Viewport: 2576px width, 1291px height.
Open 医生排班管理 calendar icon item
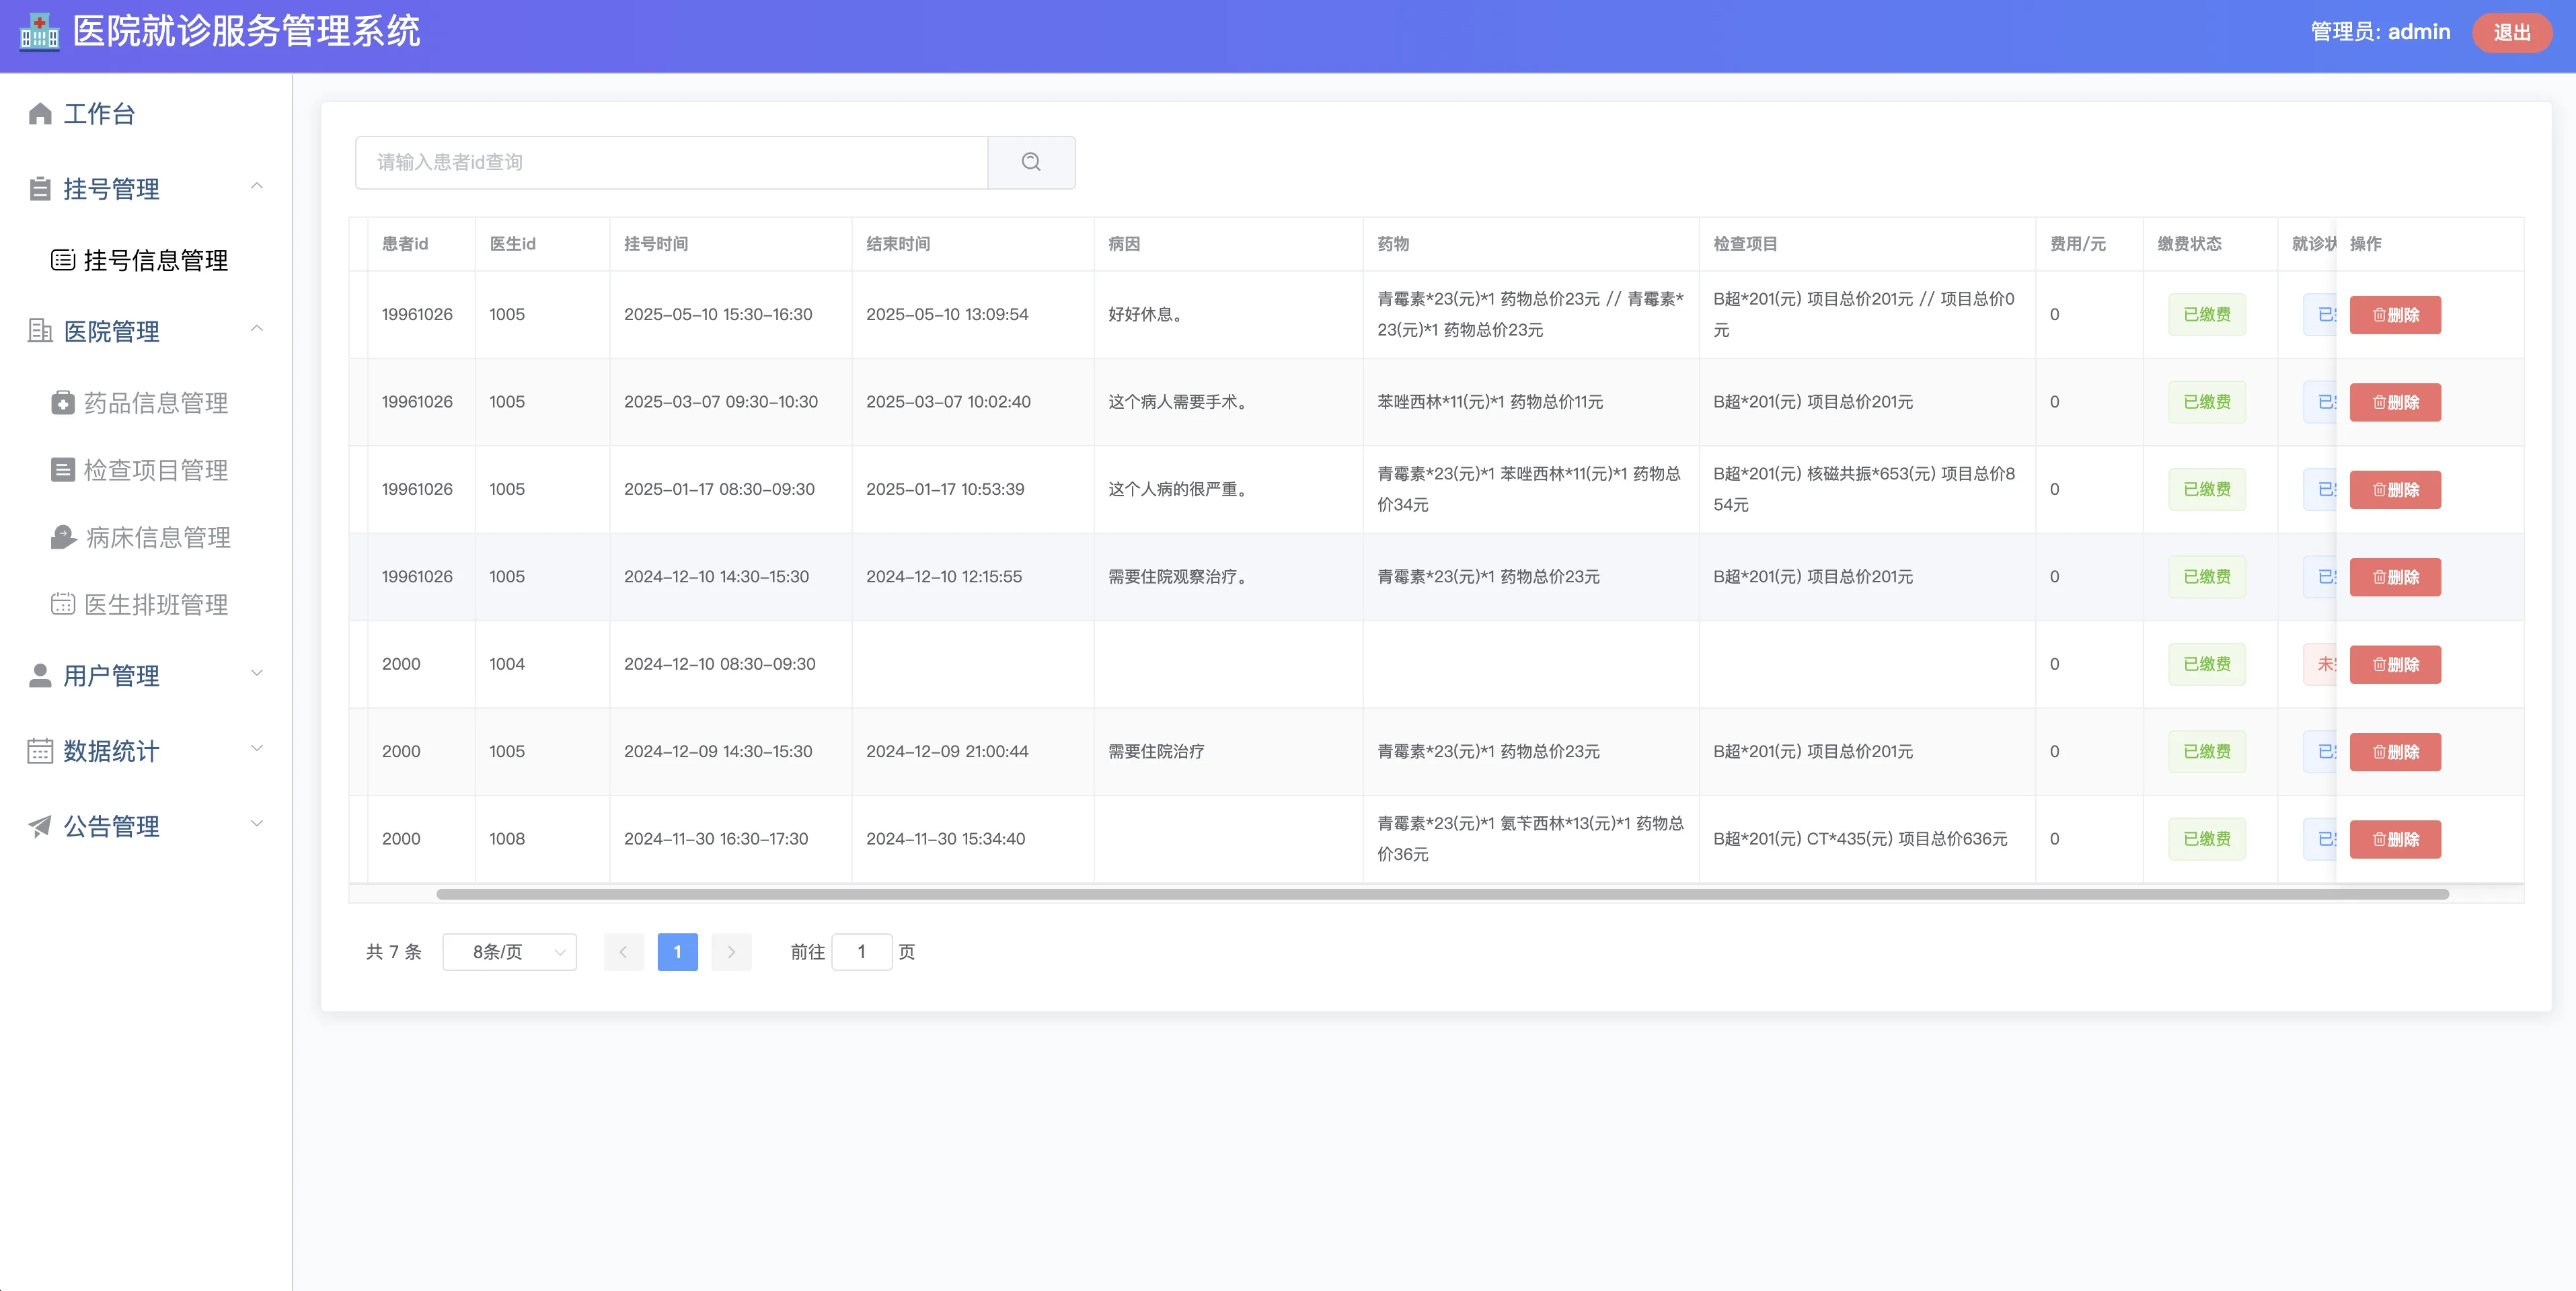[x=63, y=605]
